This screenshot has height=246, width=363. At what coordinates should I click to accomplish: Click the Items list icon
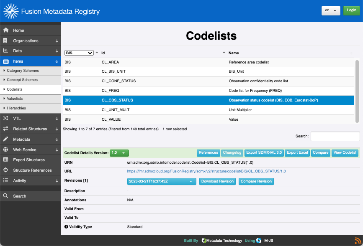pyautogui.click(x=6, y=61)
